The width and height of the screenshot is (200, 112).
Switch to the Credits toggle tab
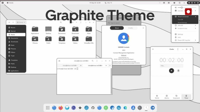coord(130,28)
